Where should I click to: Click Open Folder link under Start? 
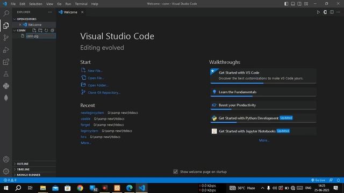[x=98, y=85]
